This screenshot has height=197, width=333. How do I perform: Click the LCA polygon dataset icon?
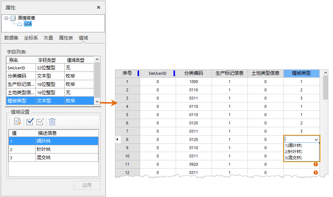20,24
